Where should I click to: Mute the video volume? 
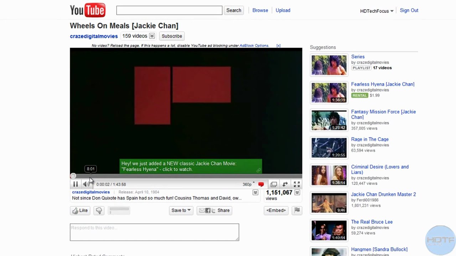point(86,184)
